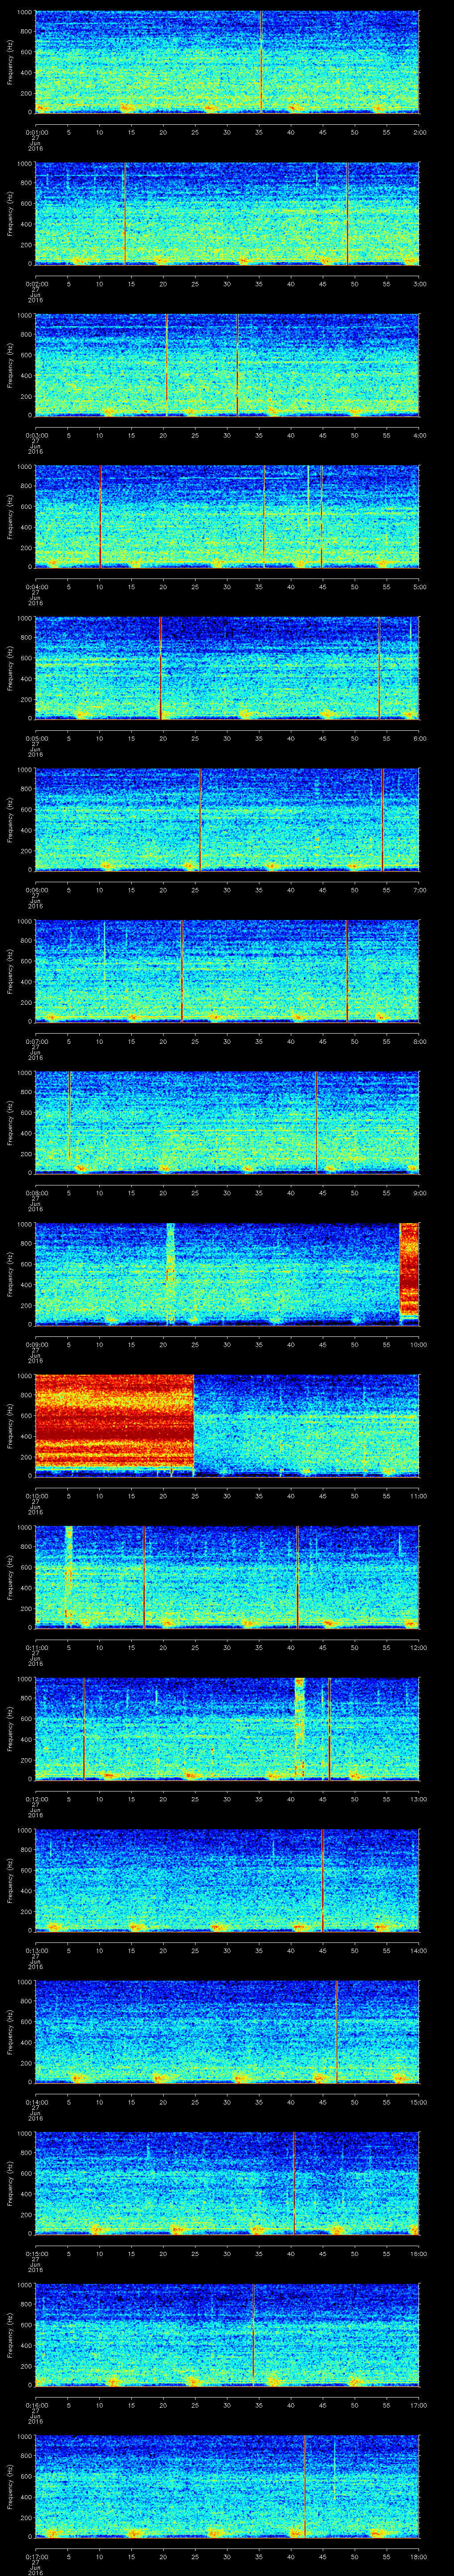
Task: Click the red line near minute 23 in 0:07:00 panel
Action: (x=182, y=971)
